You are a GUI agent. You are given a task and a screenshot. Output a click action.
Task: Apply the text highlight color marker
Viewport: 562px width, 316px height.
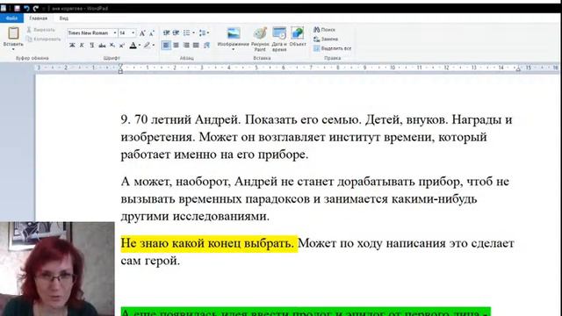point(147,45)
